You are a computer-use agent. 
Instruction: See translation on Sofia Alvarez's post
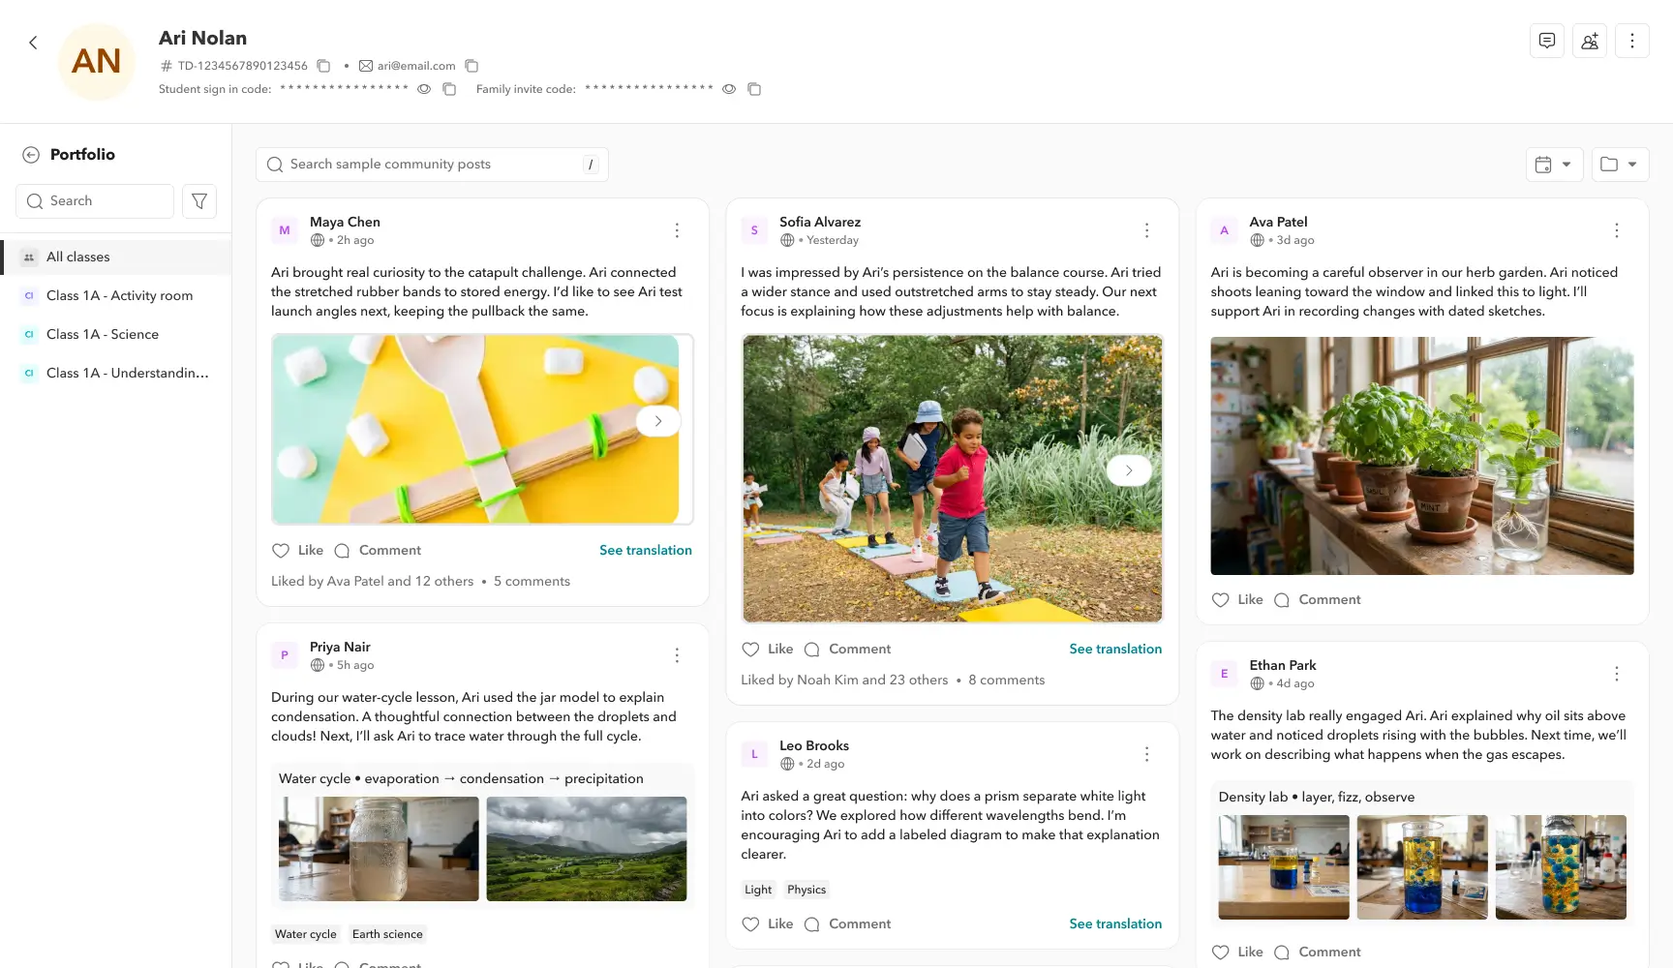(1115, 649)
